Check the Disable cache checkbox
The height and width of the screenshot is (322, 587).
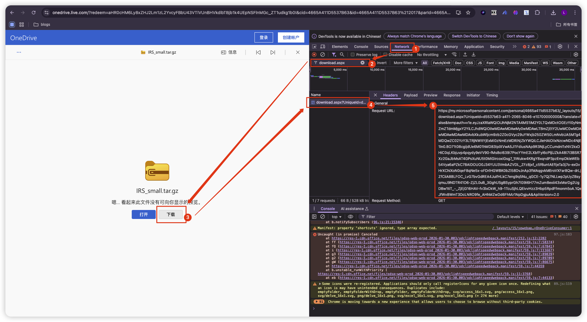[385, 55]
